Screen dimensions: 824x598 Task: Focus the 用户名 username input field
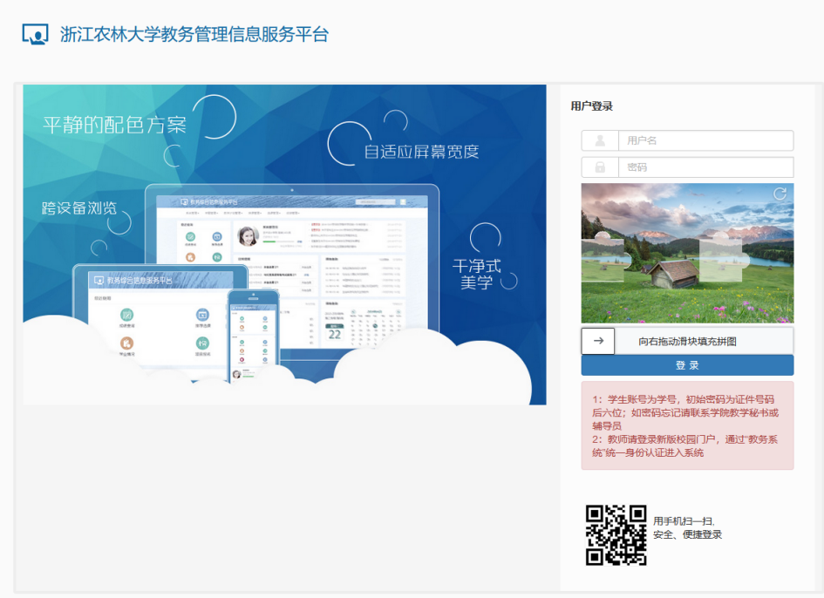[x=705, y=140]
